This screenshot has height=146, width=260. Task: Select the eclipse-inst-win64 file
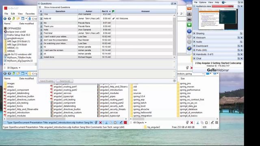(x=15, y=32)
